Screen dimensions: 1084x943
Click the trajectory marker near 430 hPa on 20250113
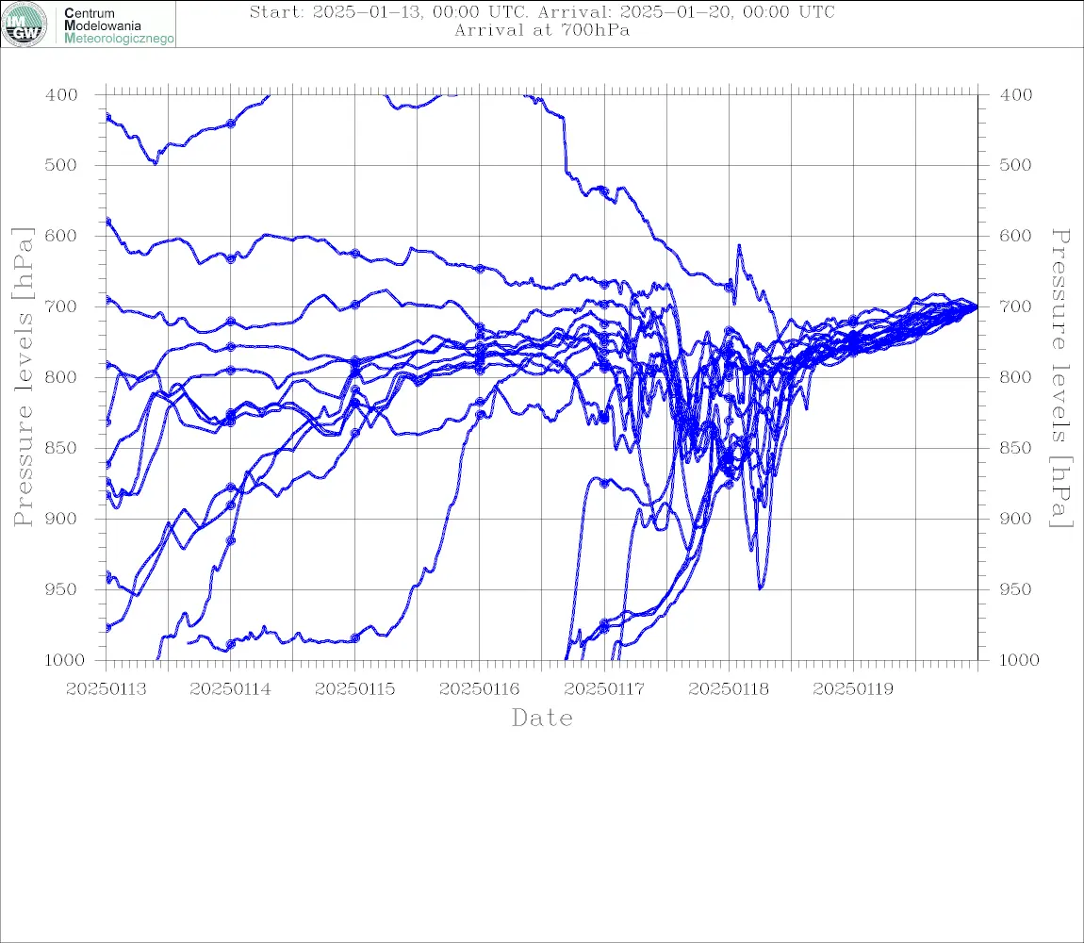pos(107,117)
